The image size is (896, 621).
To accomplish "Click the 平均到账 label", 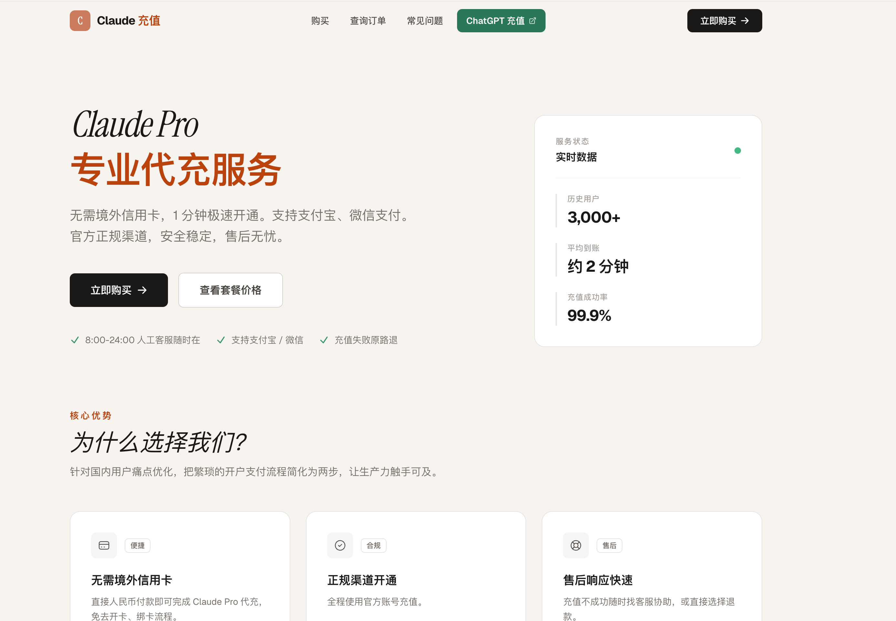I will pyautogui.click(x=583, y=248).
